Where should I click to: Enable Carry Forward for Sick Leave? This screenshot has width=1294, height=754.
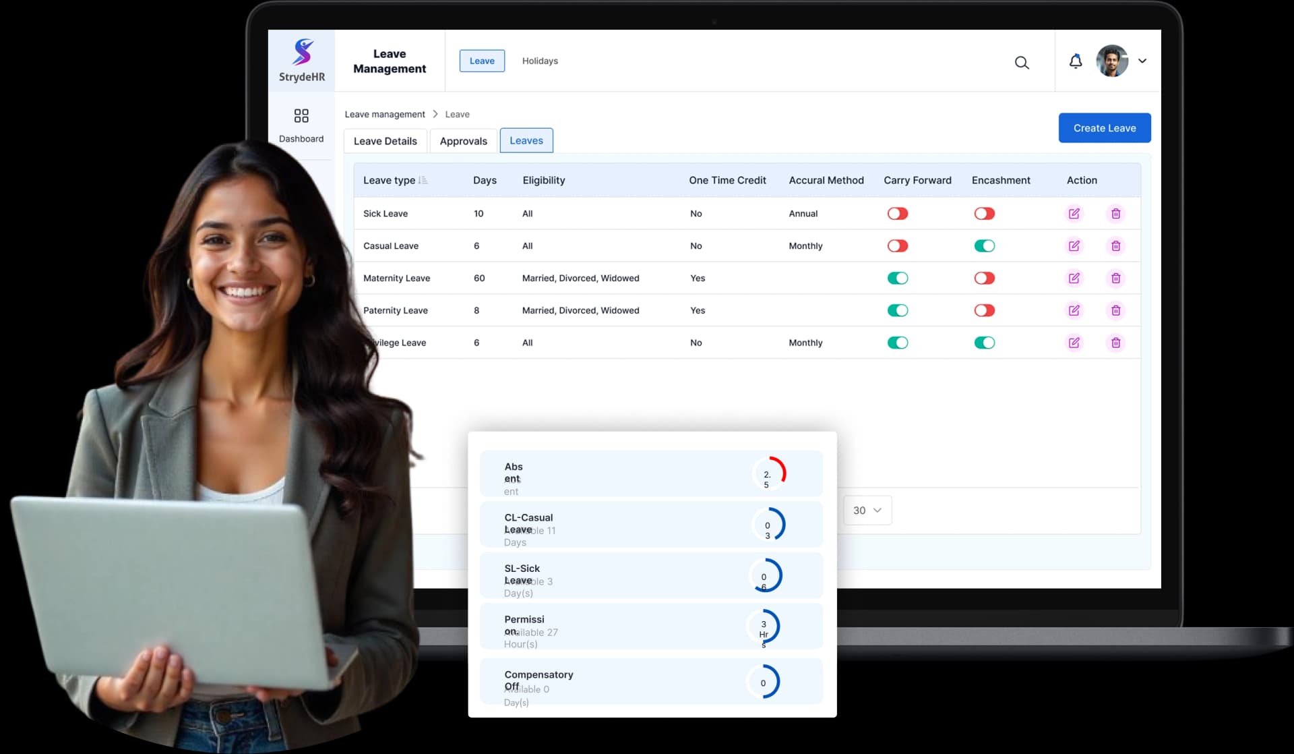tap(898, 214)
